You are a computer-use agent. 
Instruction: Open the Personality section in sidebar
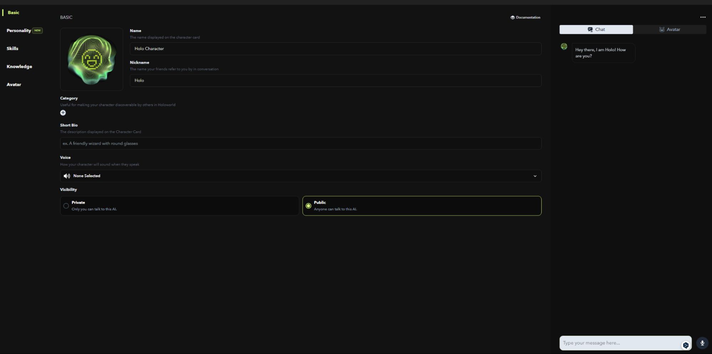(x=19, y=31)
